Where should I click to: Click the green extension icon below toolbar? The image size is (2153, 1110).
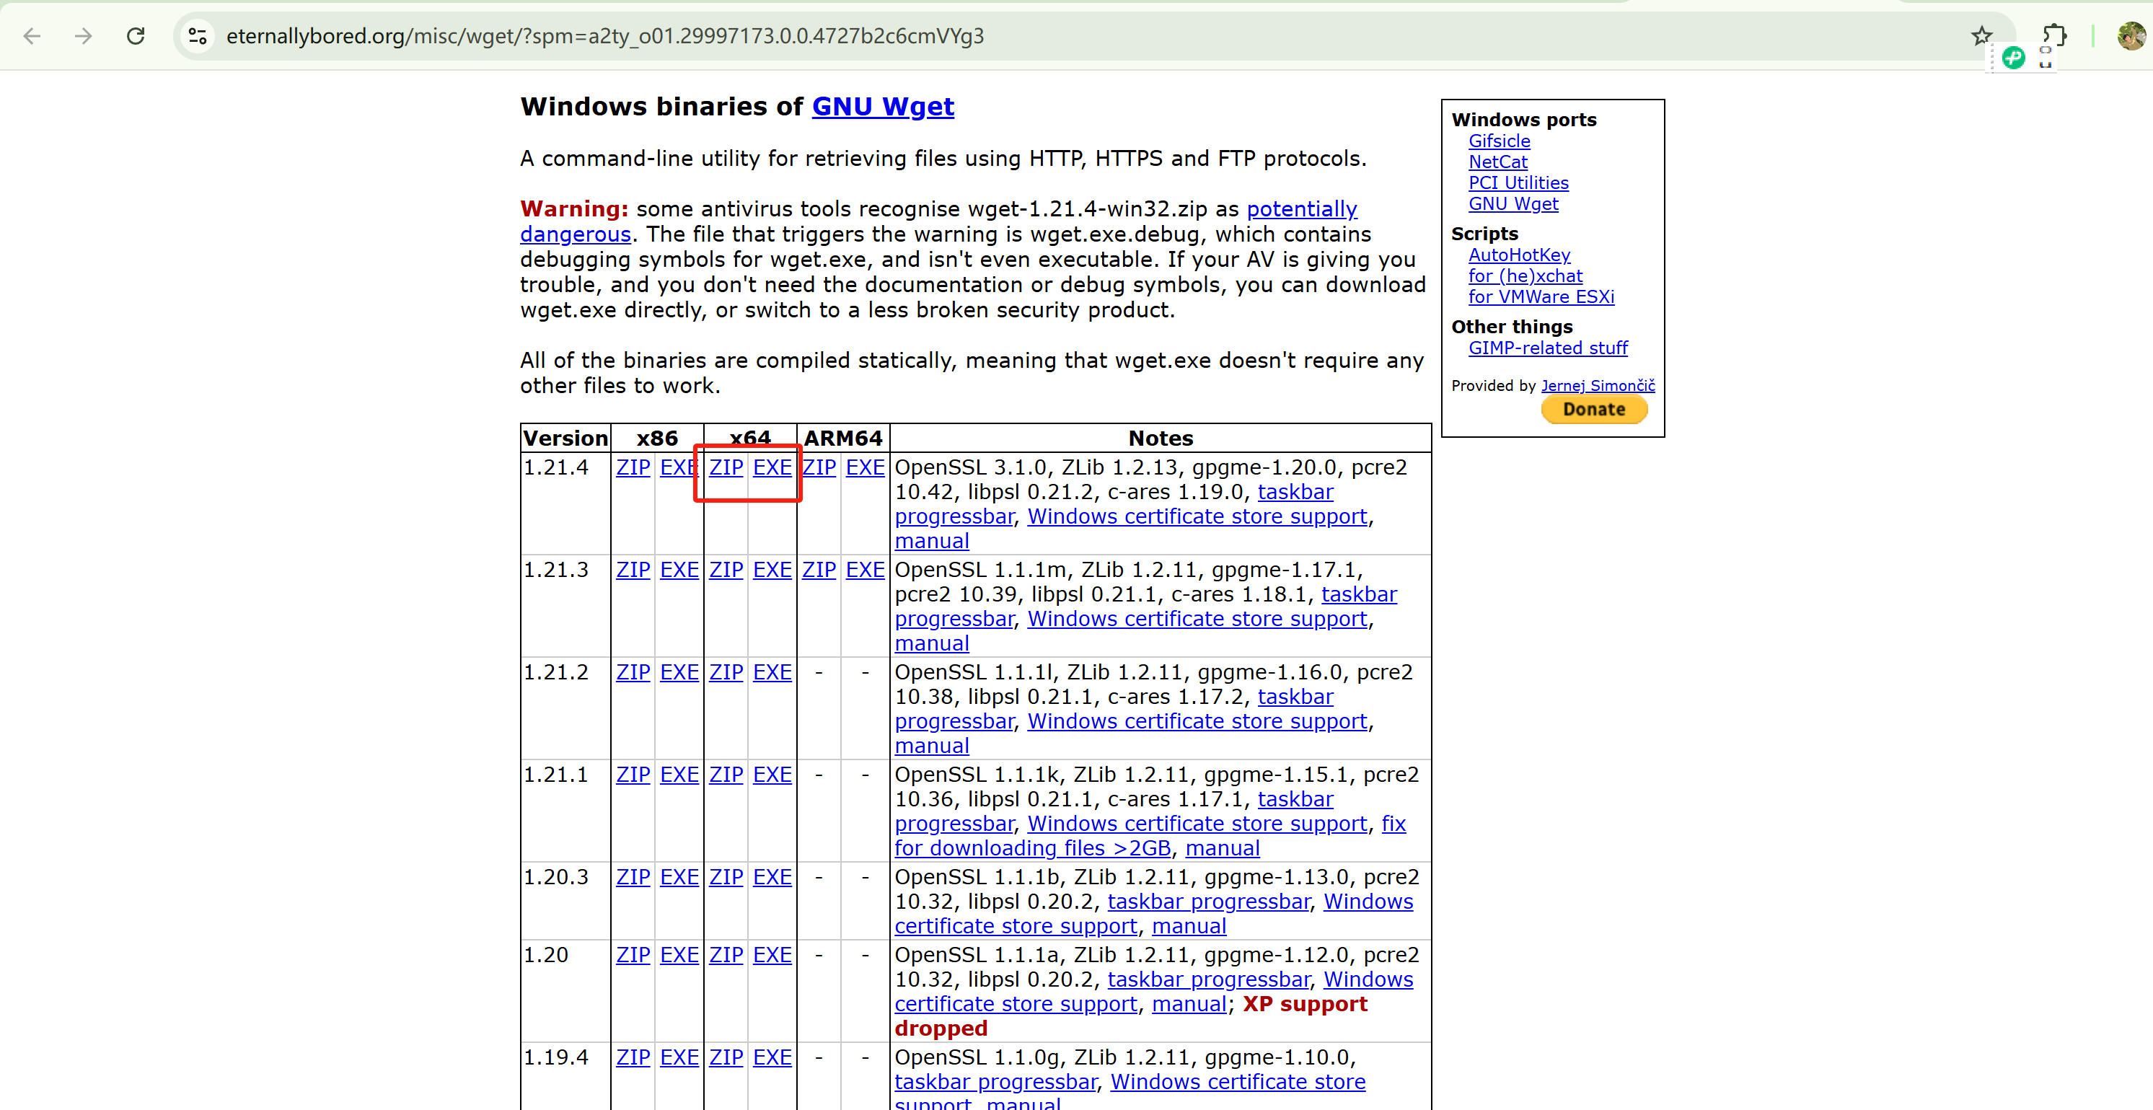point(2013,58)
